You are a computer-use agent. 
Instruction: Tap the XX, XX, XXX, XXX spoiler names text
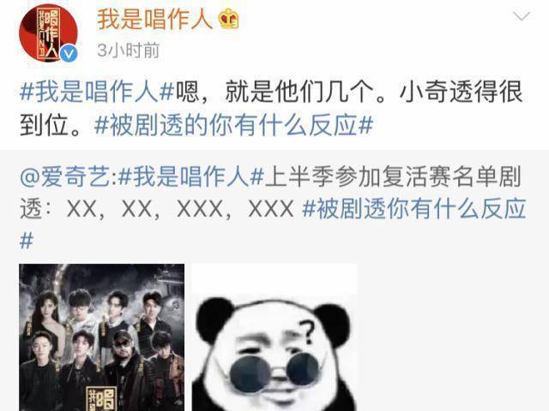pos(180,209)
